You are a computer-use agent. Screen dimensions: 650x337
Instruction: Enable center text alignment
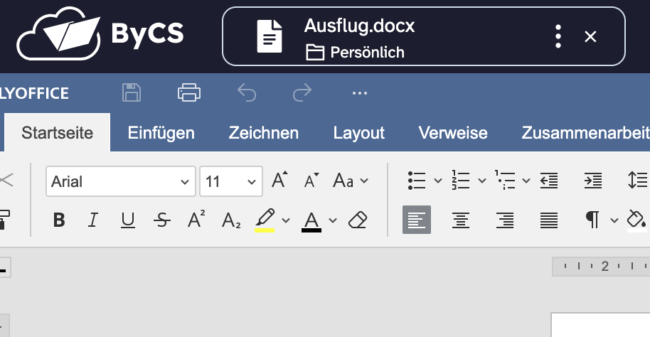(x=461, y=220)
